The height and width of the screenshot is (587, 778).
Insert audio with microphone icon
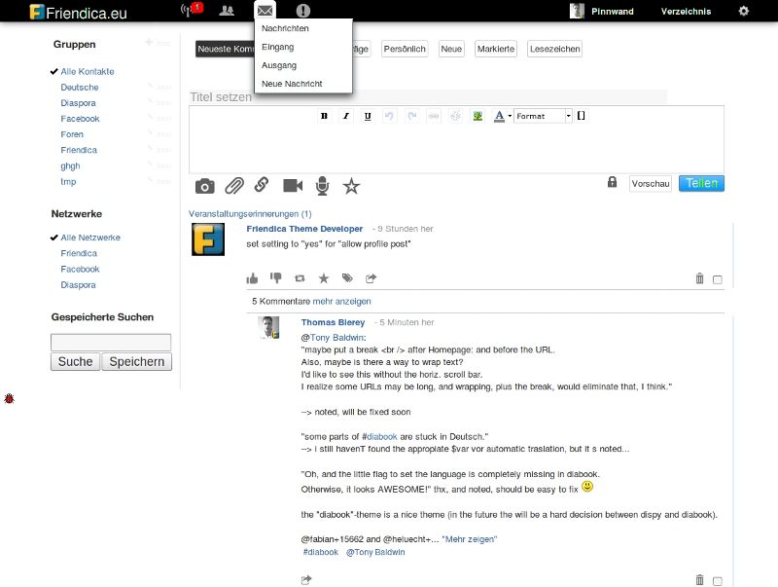[323, 186]
